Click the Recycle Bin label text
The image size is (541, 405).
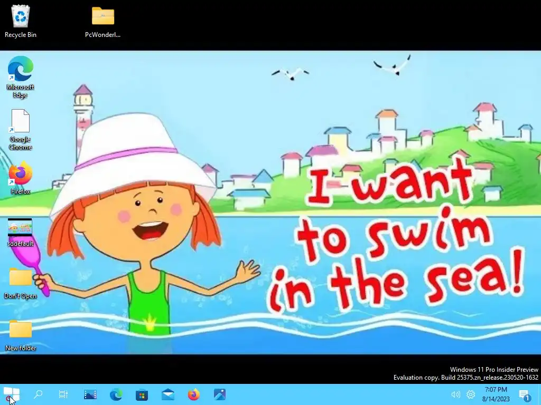[21, 35]
